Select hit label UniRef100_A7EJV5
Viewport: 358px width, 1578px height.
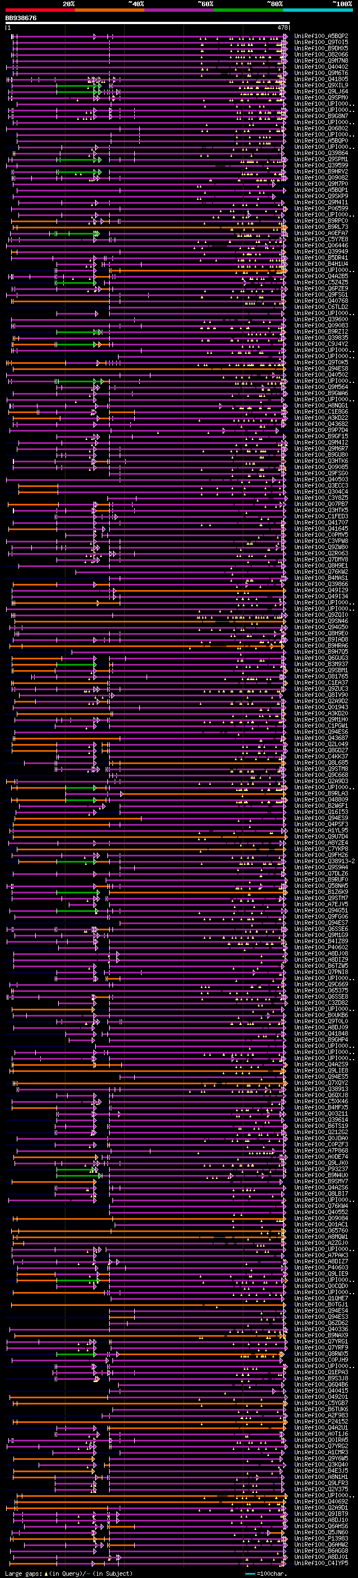point(321,904)
